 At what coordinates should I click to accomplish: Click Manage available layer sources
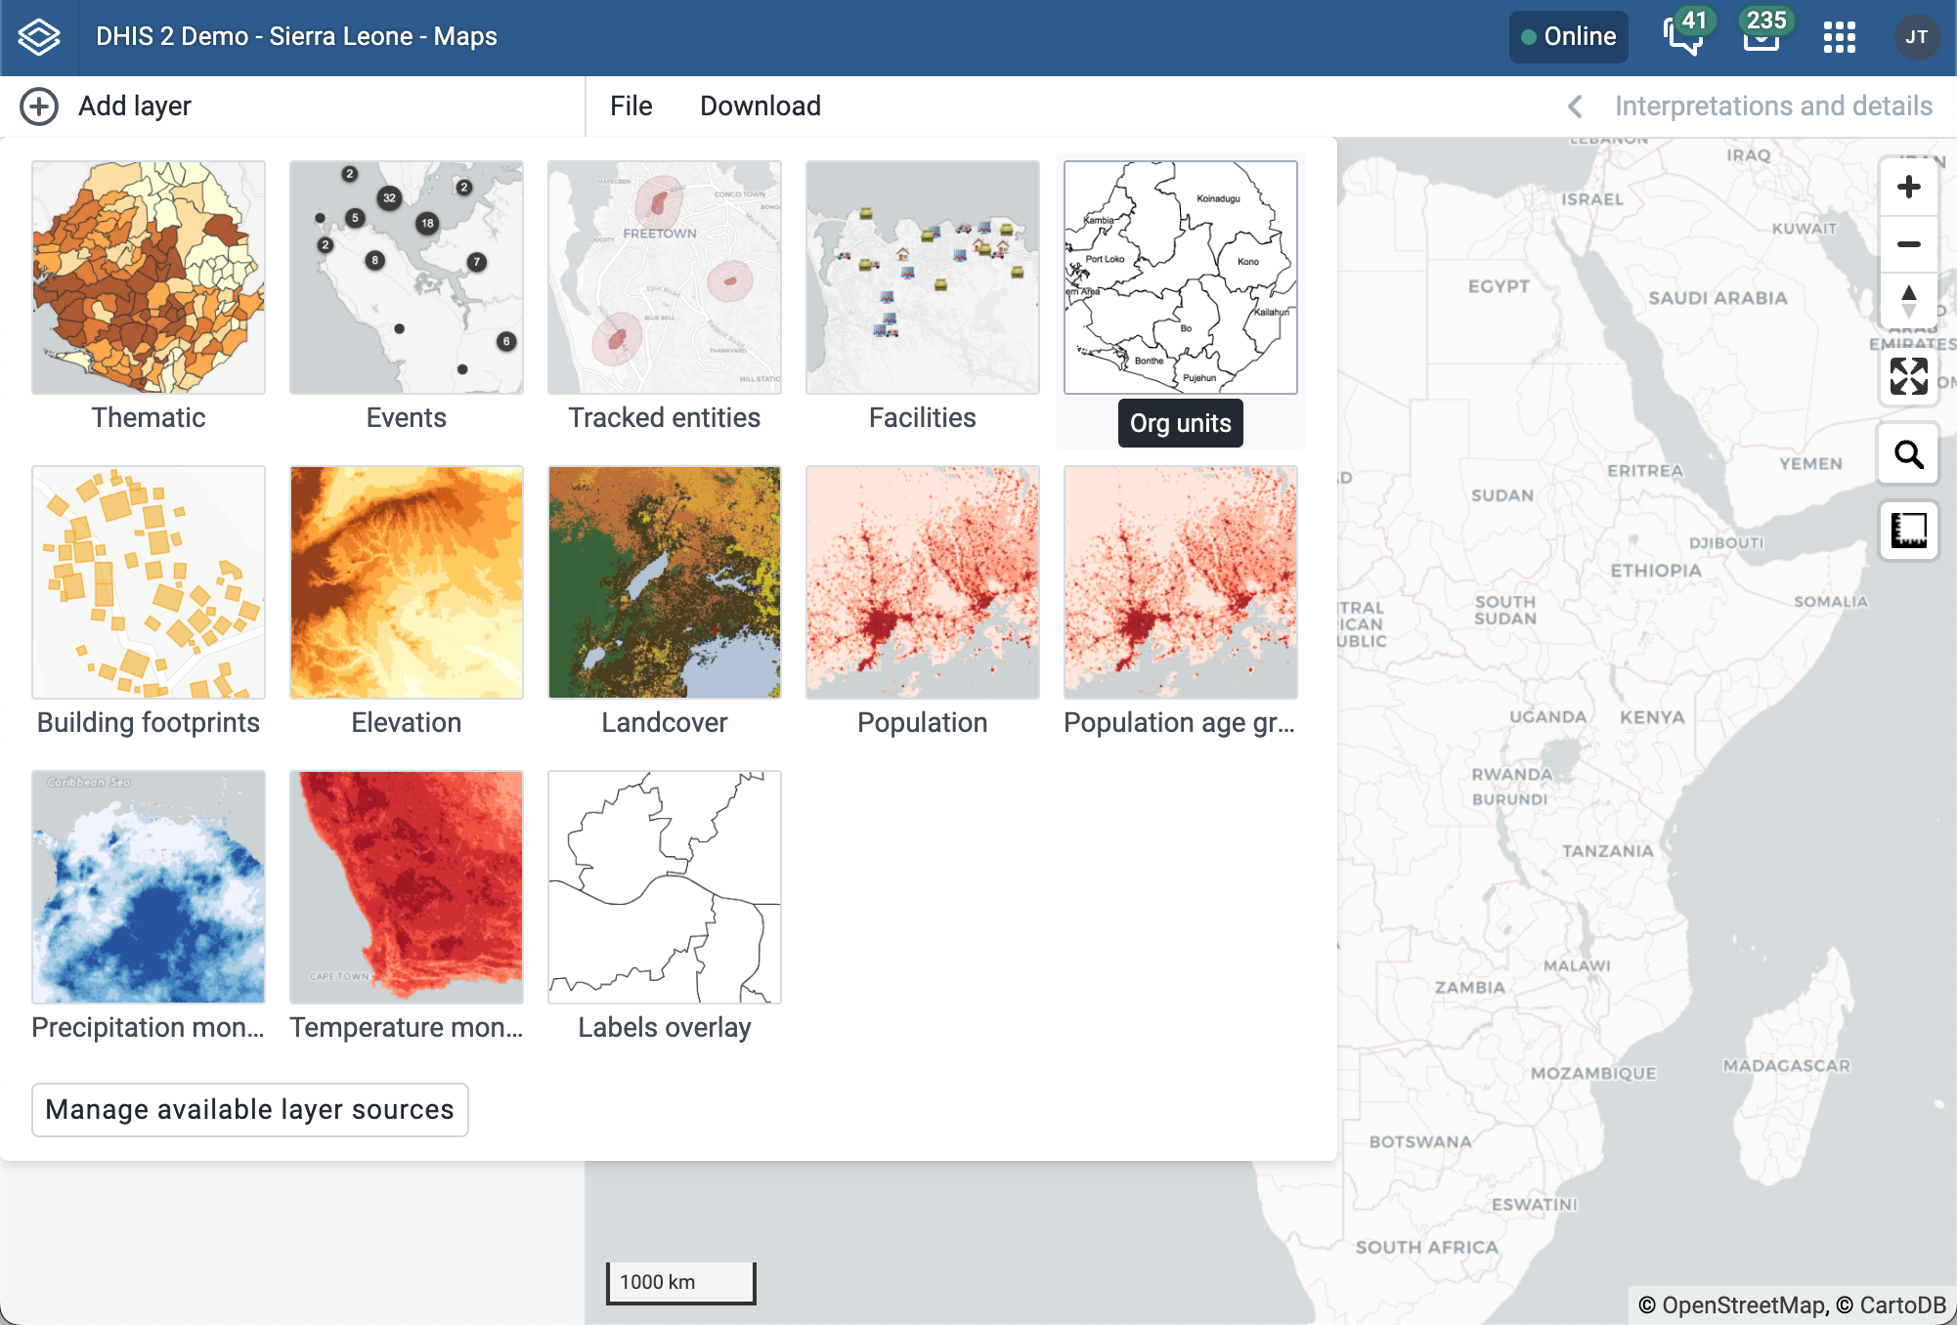(x=249, y=1110)
